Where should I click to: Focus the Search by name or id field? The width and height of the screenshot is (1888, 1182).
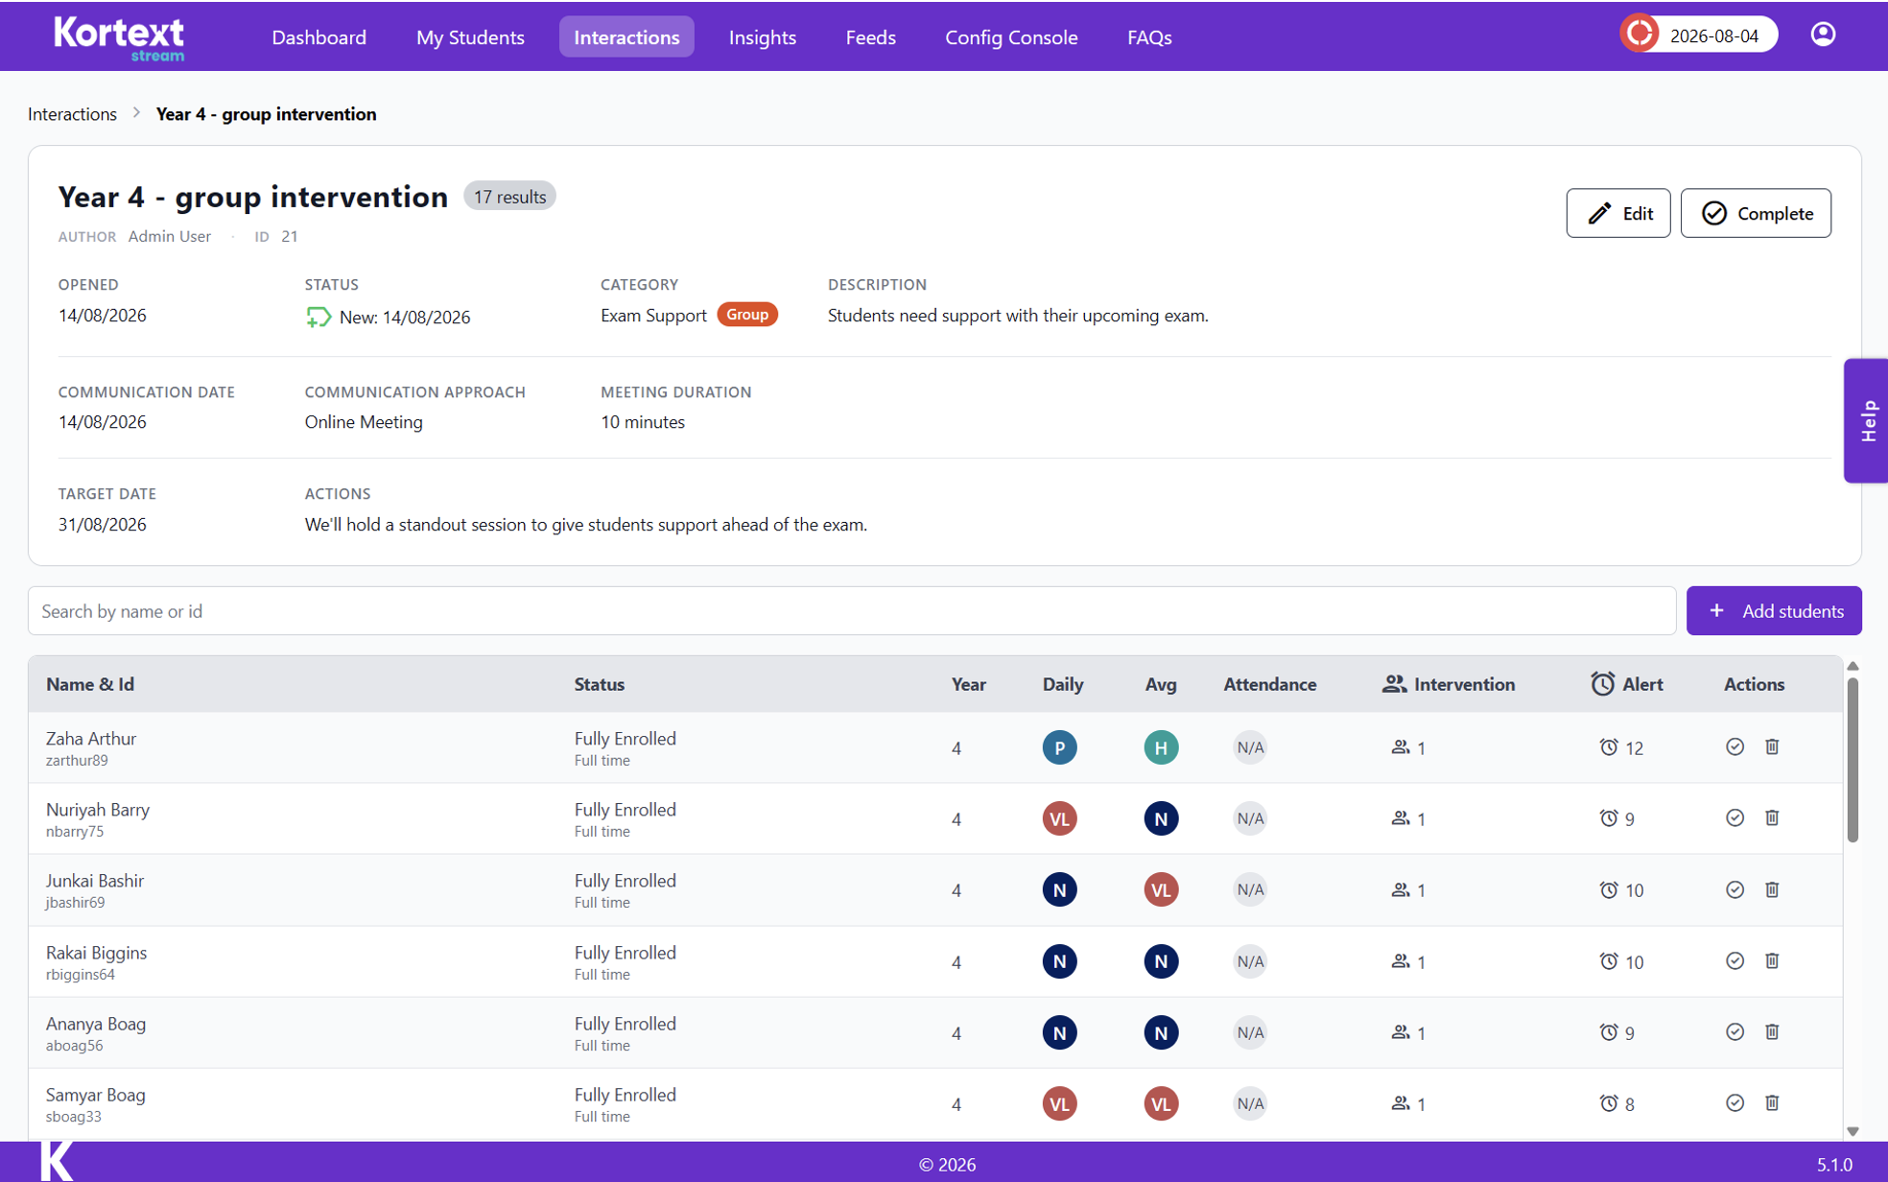(852, 610)
